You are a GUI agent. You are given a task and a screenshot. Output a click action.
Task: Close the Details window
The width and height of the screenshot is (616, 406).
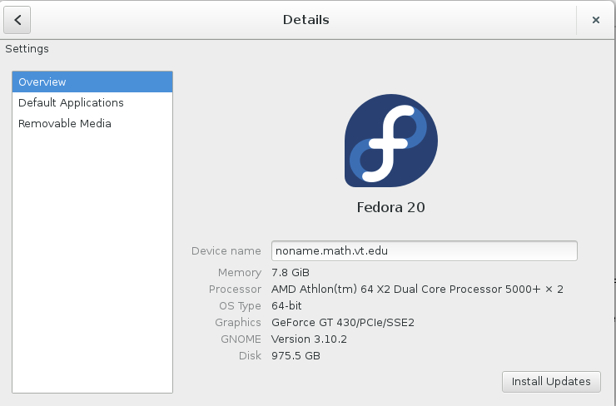coord(595,20)
